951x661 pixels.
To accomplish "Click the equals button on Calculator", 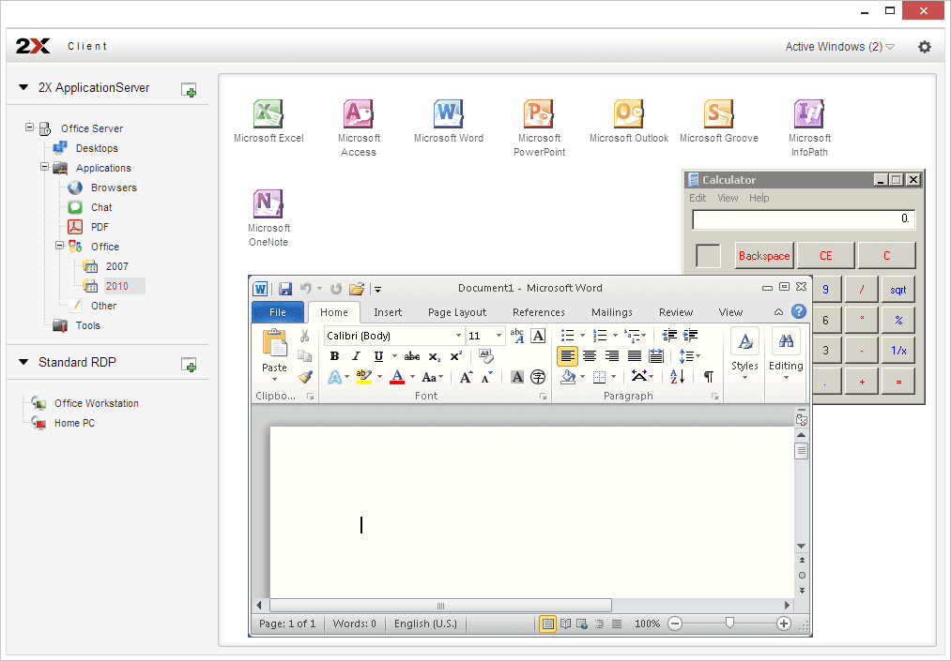I will pyautogui.click(x=898, y=382).
